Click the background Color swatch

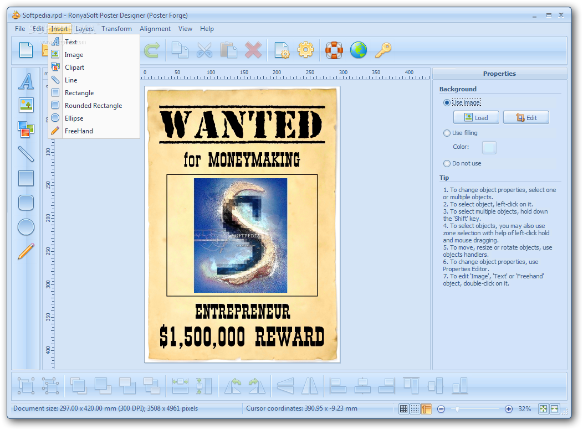(x=489, y=147)
